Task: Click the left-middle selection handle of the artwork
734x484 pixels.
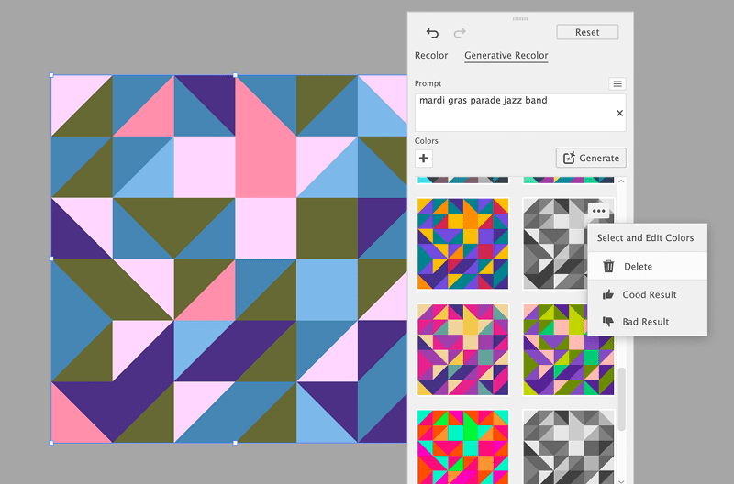Action: [x=51, y=258]
